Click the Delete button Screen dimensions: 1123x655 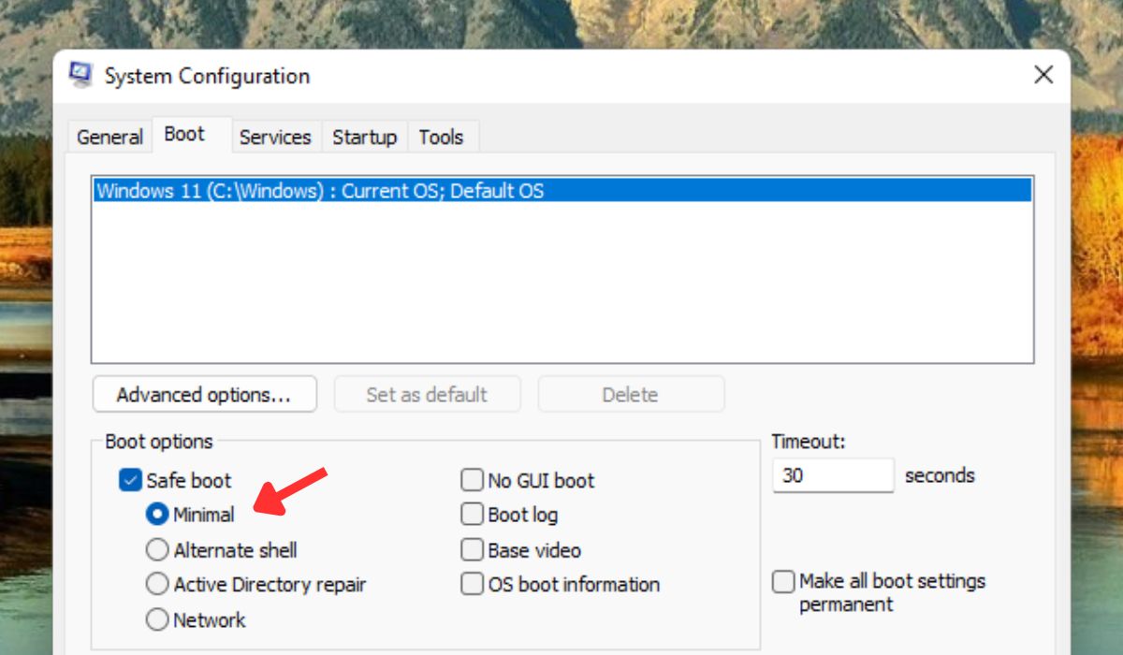(x=630, y=394)
